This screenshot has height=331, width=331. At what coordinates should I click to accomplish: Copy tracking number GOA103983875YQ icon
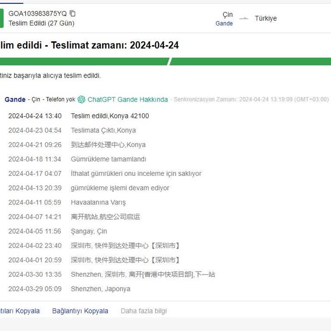pyautogui.click(x=72, y=13)
